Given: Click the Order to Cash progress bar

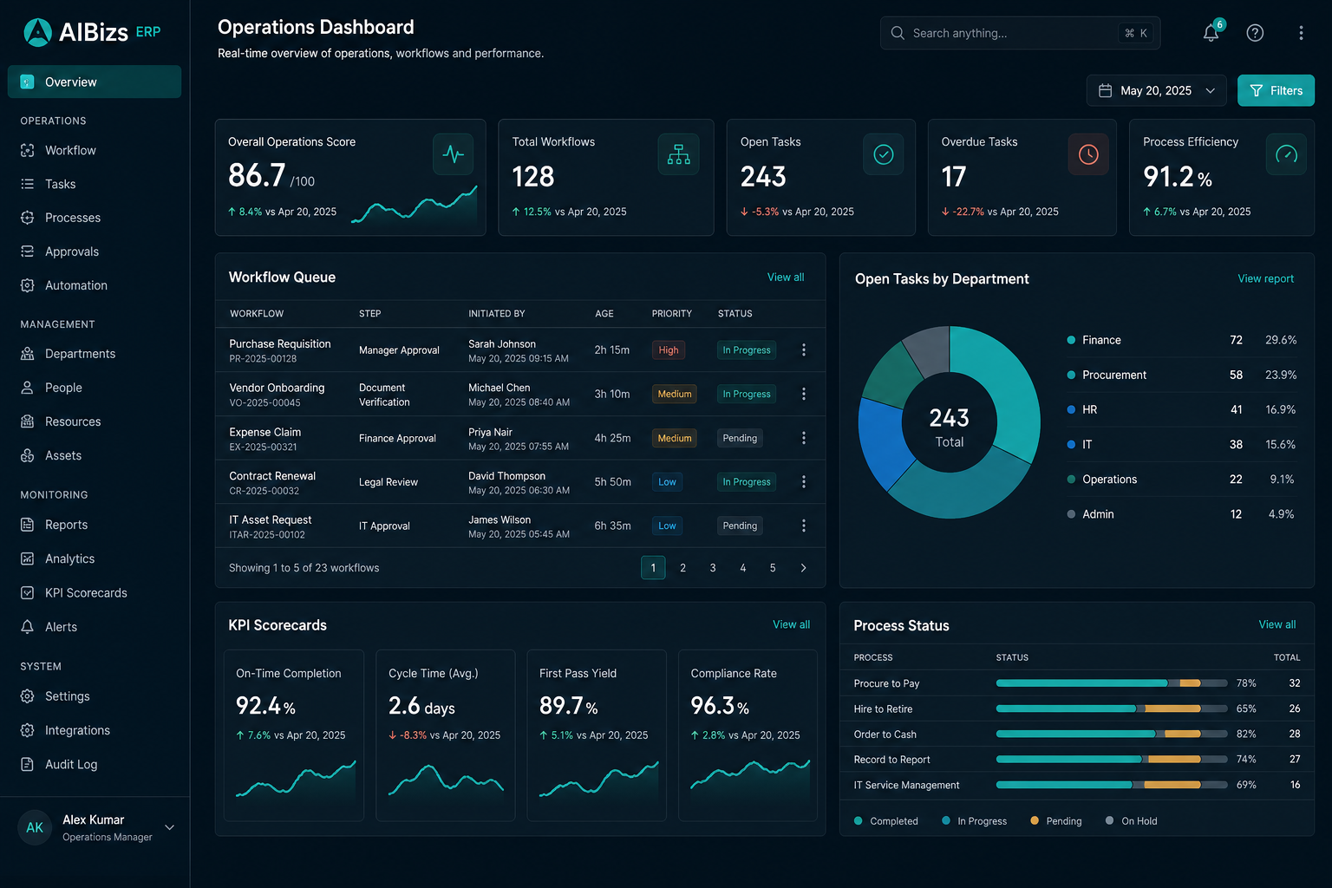Looking at the screenshot, I should click(x=1112, y=734).
